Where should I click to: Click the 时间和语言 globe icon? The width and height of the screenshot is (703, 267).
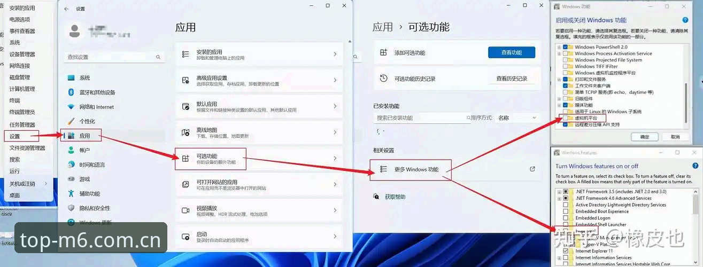click(71, 164)
